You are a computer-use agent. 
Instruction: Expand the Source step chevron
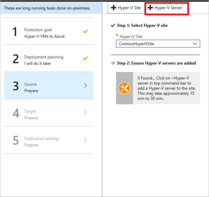click(x=85, y=86)
